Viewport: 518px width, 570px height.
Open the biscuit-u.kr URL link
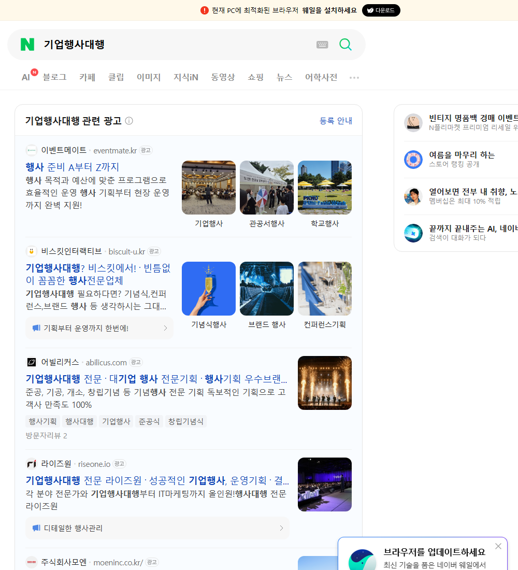click(x=126, y=251)
